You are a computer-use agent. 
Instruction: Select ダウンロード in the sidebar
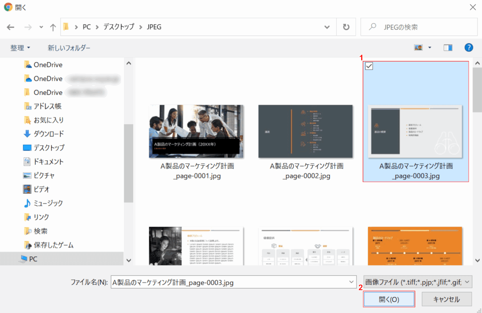(48, 134)
